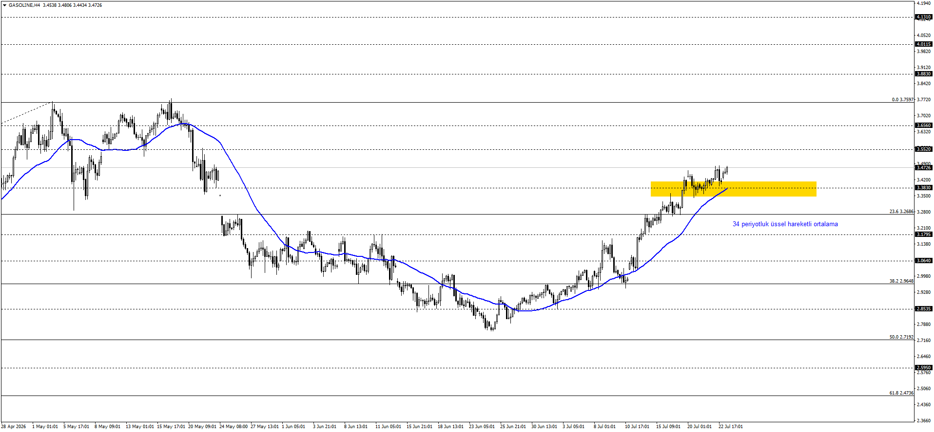934x432 pixels.
Task: Click the 4.0115 horizontal level price tag
Action: point(924,44)
